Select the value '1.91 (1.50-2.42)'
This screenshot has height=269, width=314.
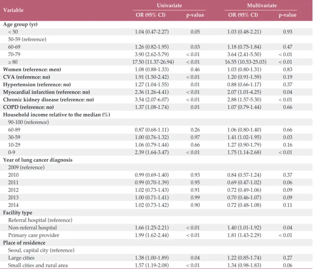point(152,77)
